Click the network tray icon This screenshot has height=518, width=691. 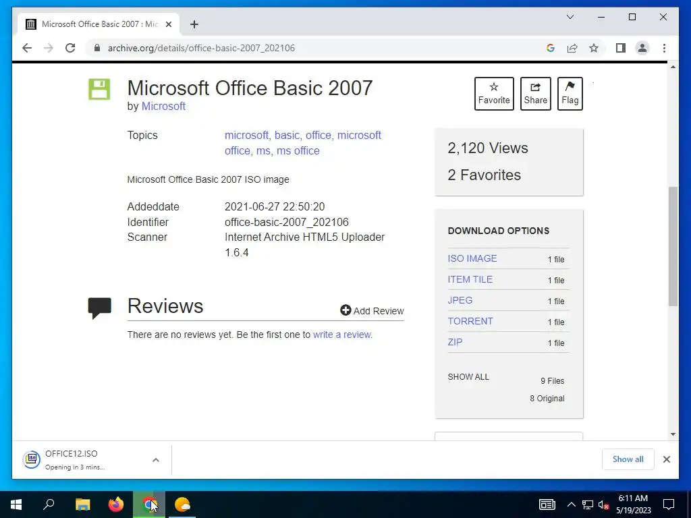tap(588, 505)
